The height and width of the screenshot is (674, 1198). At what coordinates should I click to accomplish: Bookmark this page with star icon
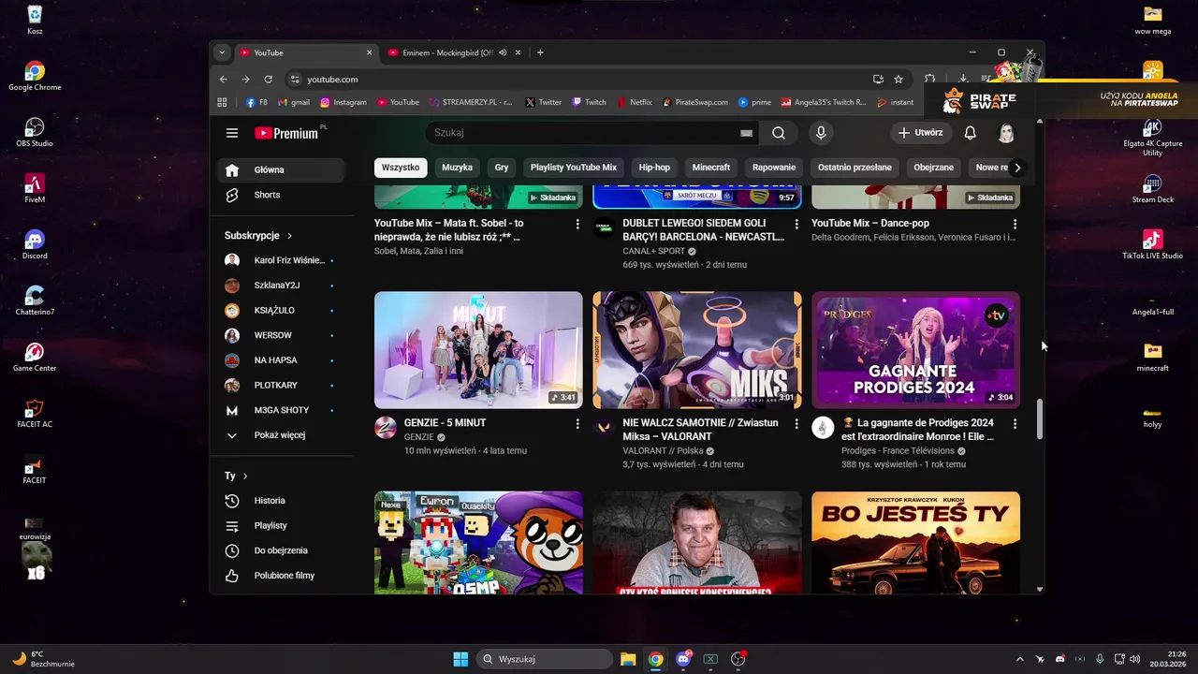tap(898, 80)
